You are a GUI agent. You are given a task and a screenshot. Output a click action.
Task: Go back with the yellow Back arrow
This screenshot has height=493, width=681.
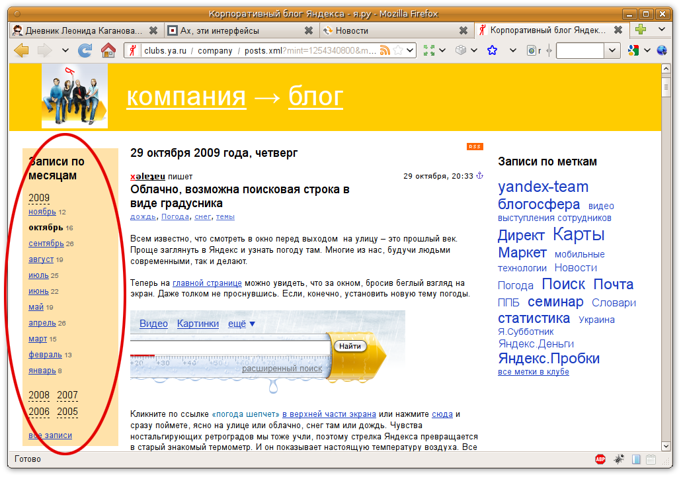coord(21,50)
